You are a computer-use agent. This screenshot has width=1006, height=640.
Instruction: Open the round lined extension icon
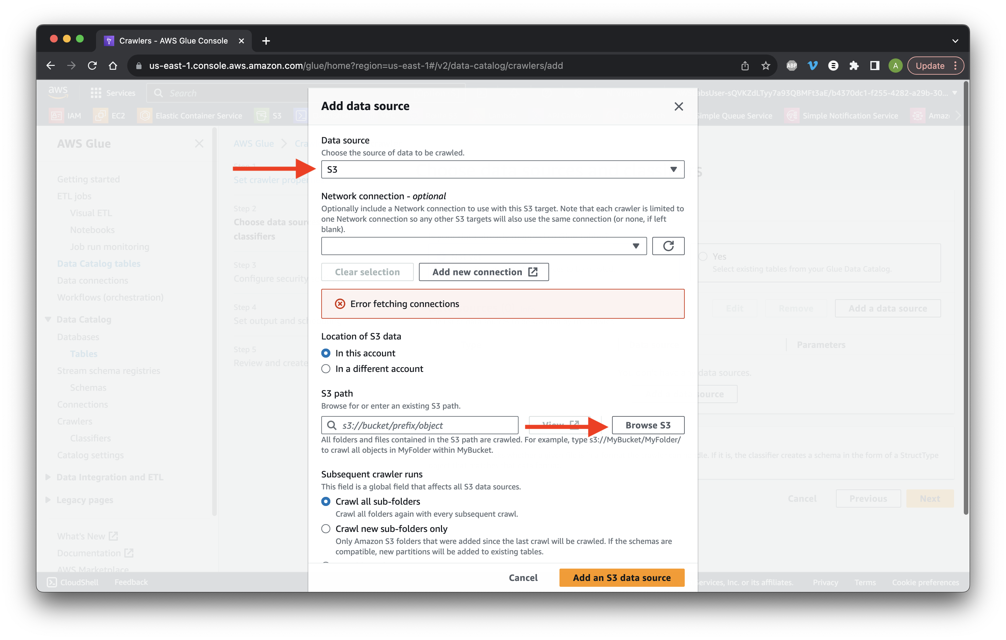(x=833, y=66)
